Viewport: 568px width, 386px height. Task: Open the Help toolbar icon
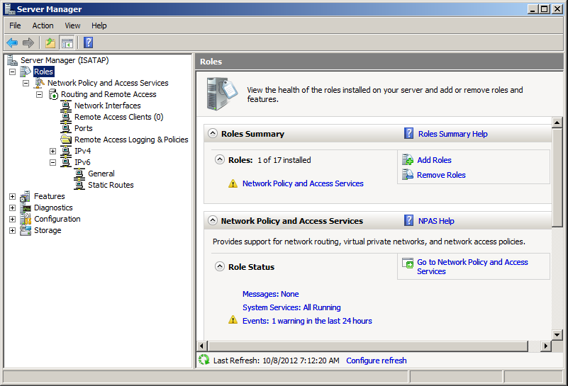[x=89, y=42]
